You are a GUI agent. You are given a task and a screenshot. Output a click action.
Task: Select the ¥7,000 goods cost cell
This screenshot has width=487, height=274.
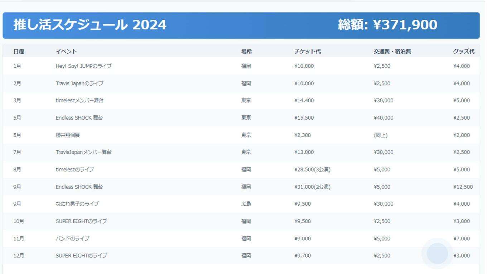[462, 239]
